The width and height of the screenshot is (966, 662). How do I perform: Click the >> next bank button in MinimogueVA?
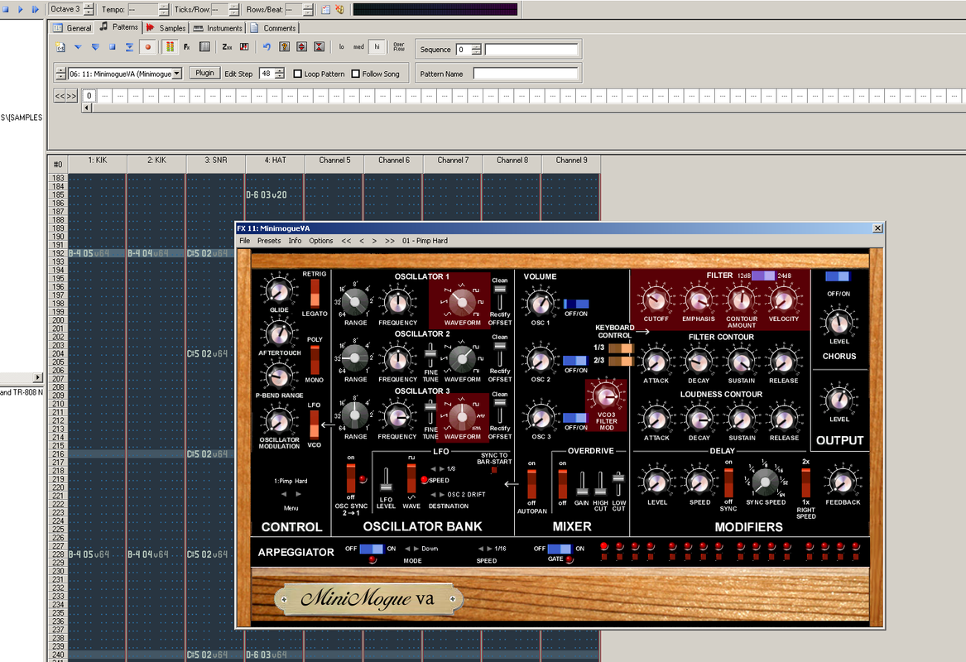click(x=389, y=241)
